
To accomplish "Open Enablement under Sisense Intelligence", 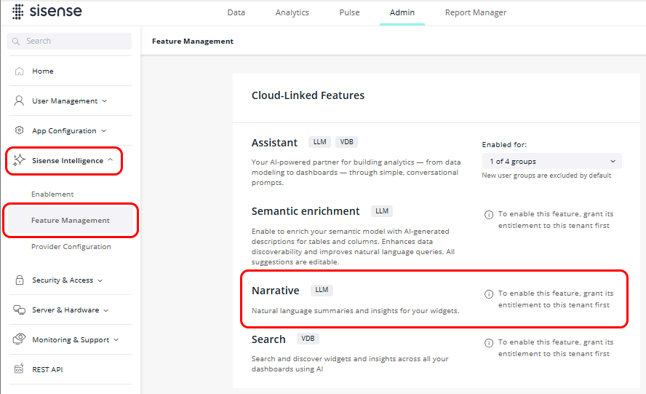I will pyautogui.click(x=52, y=194).
